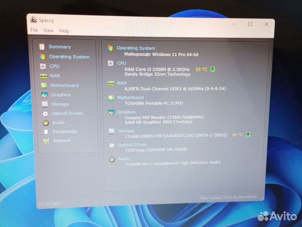Click the Peripherals mouse icon in sidebar
Image resolution: width=302 pixels, height=227 pixels.
coord(46,132)
